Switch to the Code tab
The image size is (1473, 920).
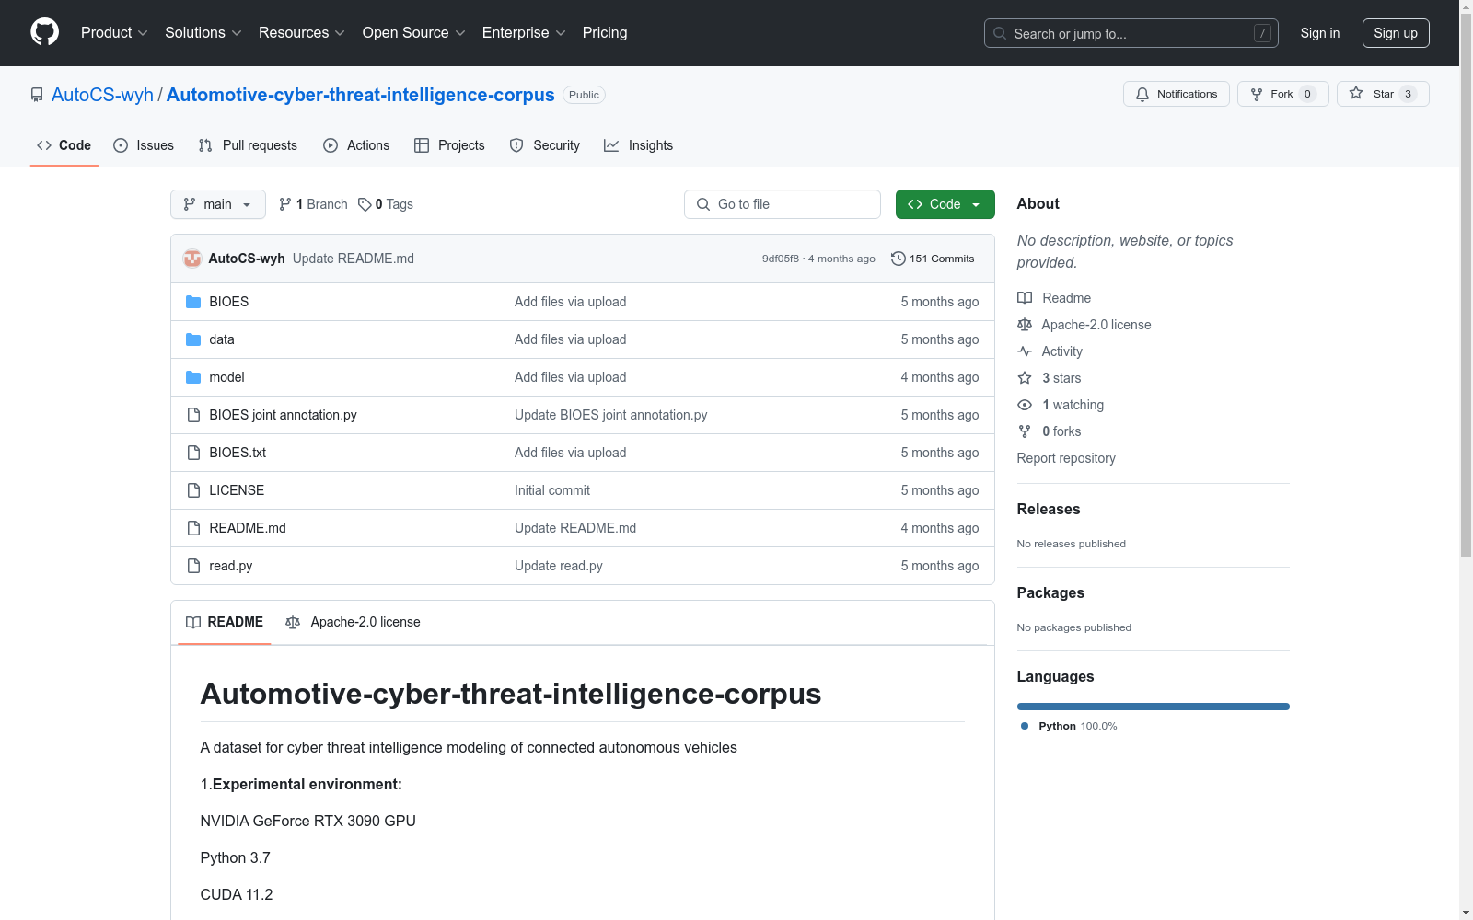click(64, 145)
